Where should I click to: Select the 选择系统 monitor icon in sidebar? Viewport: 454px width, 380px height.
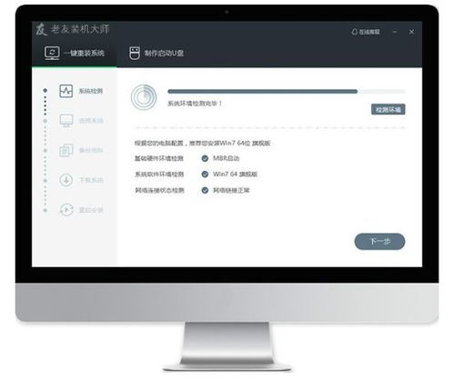click(x=66, y=121)
